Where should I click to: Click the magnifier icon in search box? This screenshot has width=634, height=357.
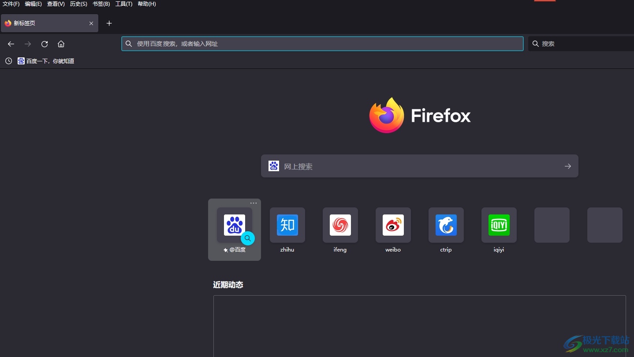pos(536,44)
